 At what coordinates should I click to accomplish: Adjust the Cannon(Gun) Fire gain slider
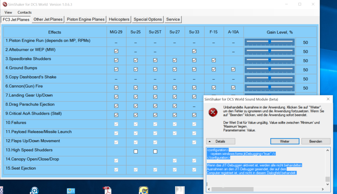270,88
